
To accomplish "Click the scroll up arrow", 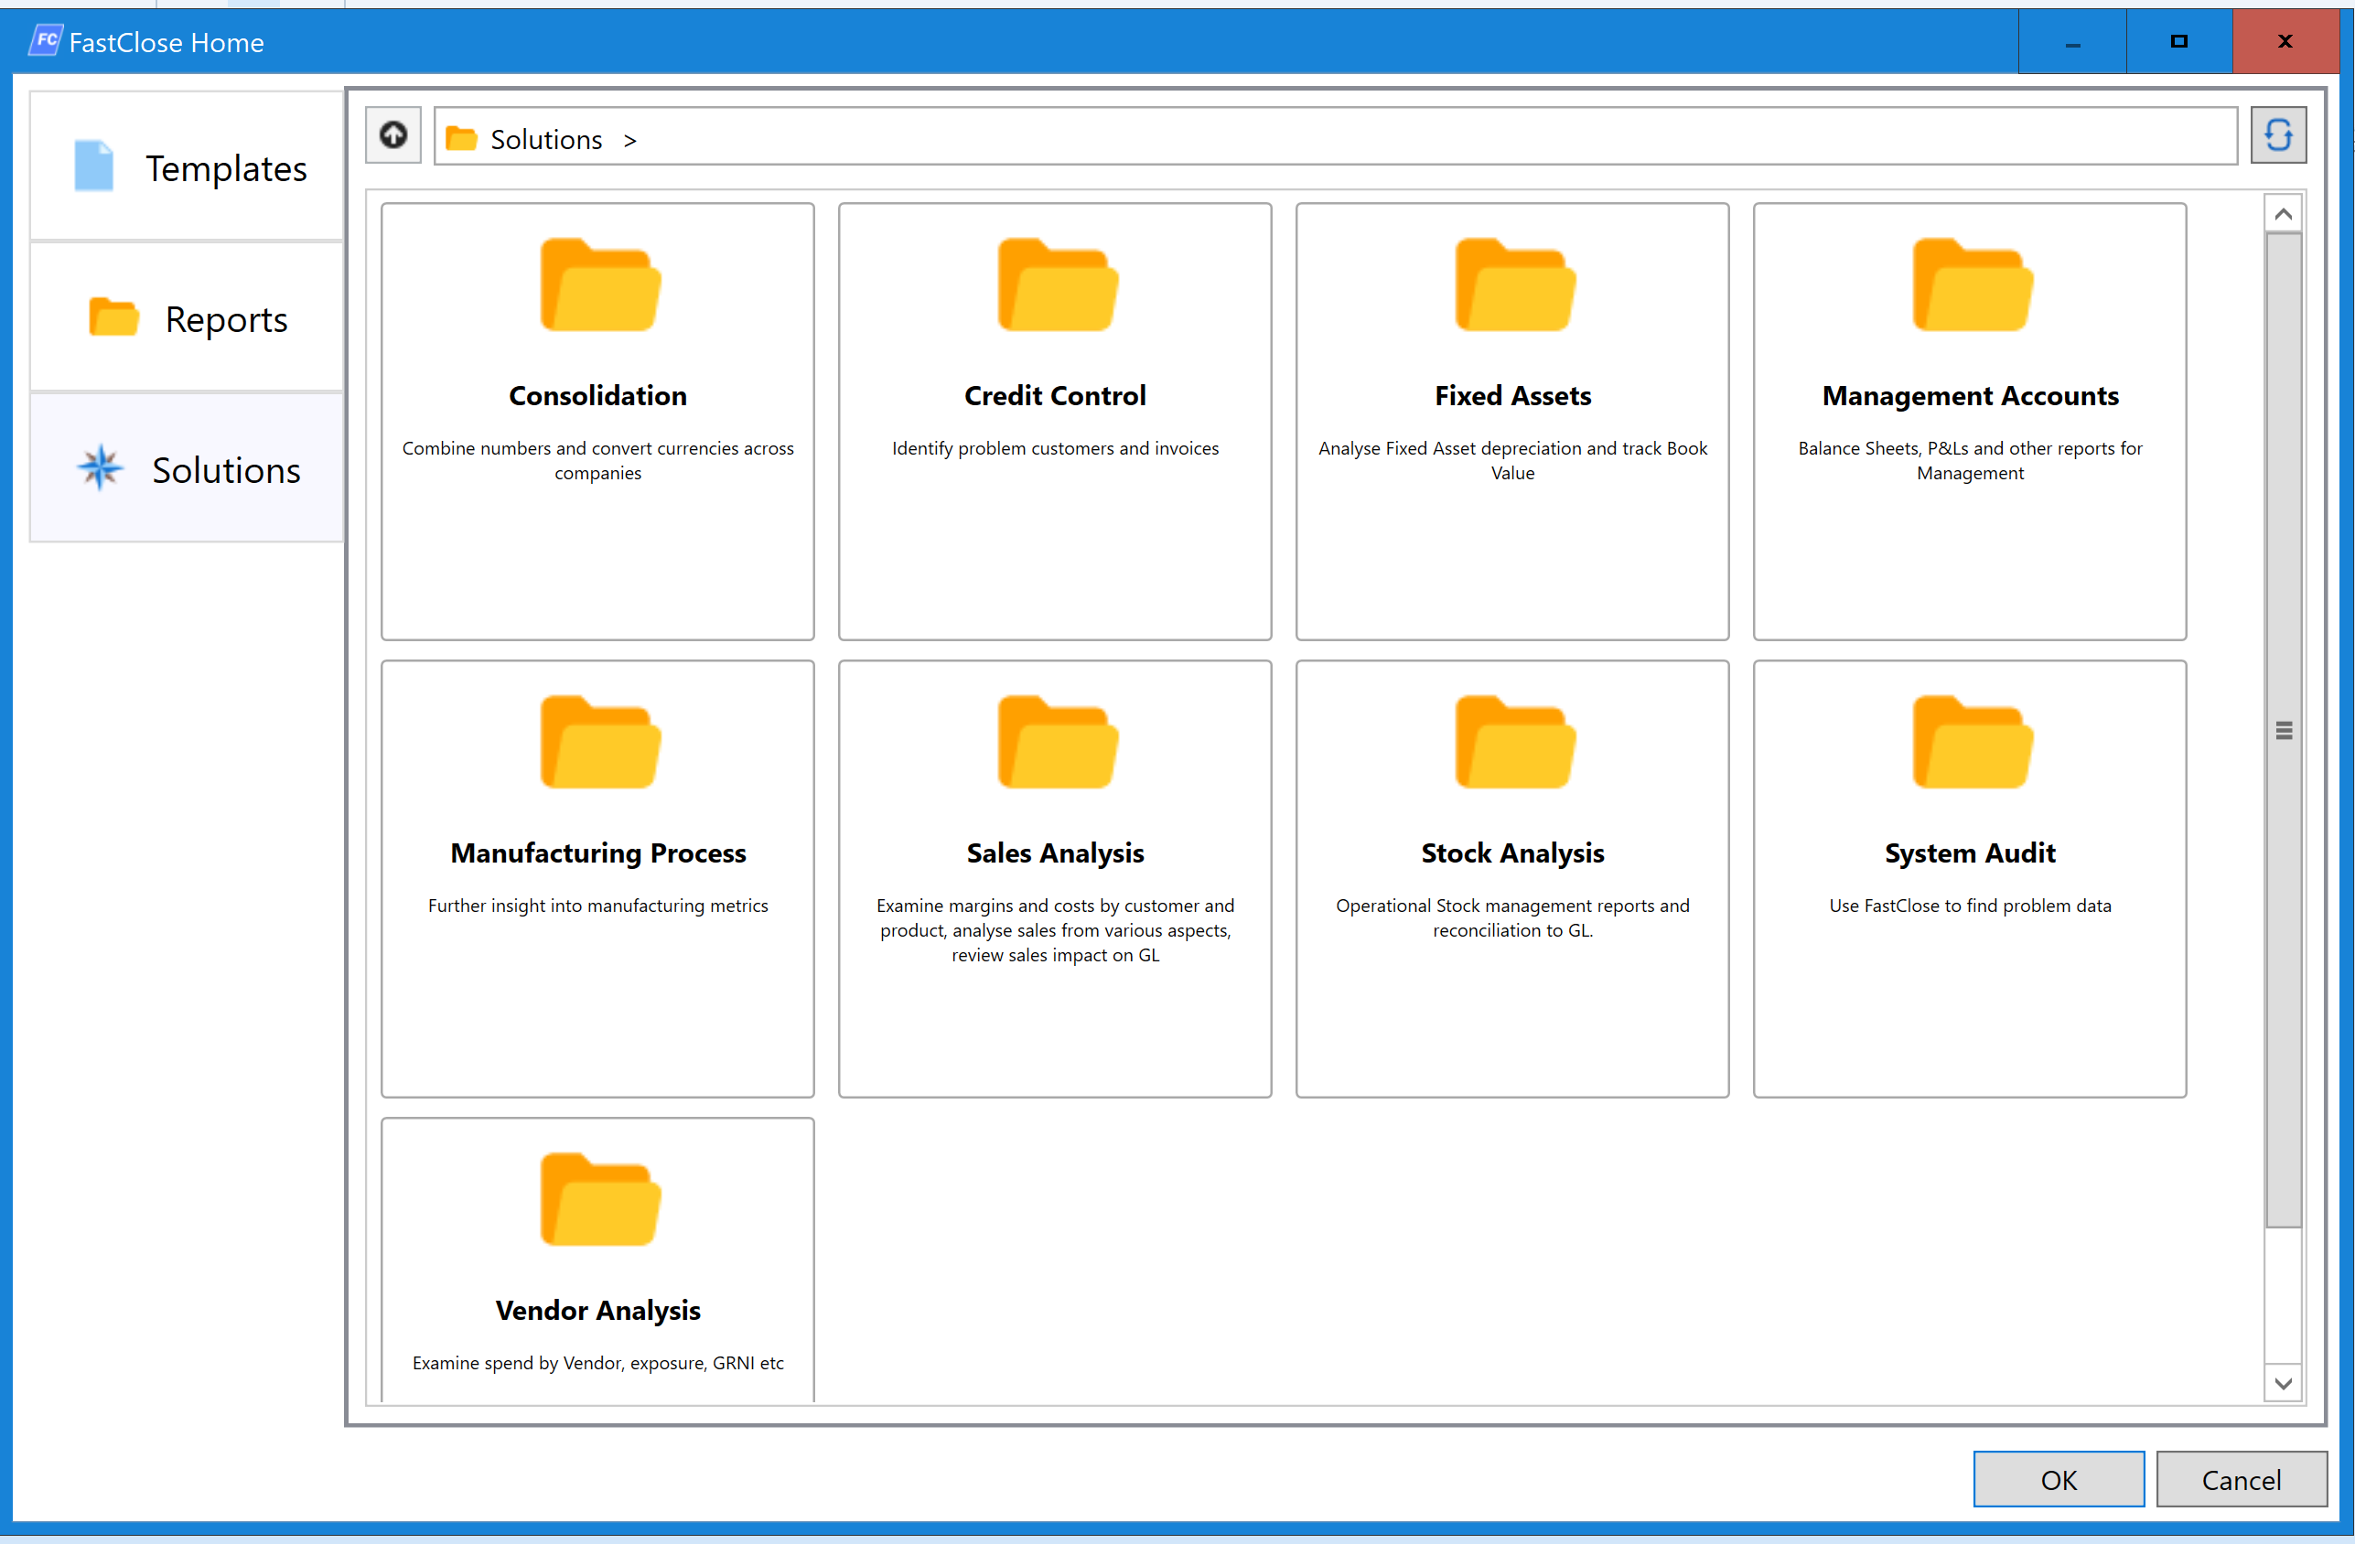I will [2284, 215].
